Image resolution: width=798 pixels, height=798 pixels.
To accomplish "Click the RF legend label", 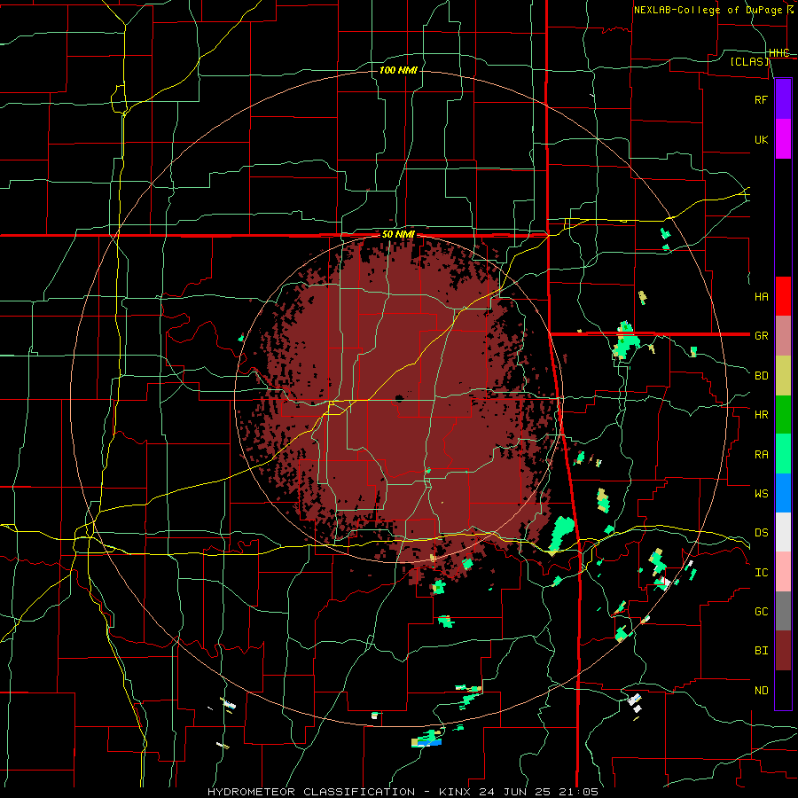I will click(x=761, y=100).
